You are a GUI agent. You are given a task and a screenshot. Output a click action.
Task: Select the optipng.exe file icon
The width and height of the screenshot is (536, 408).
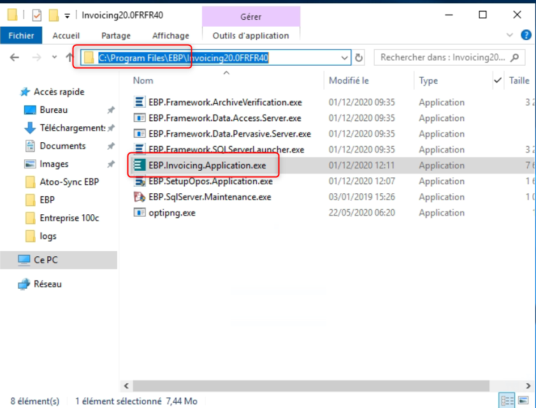[139, 213]
